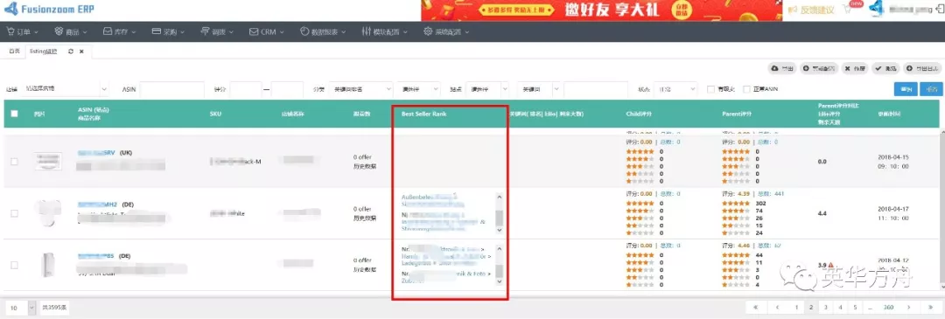This screenshot has width=945, height=319.
Task: Click the checkmark-icon activate button
Action: tap(885, 69)
